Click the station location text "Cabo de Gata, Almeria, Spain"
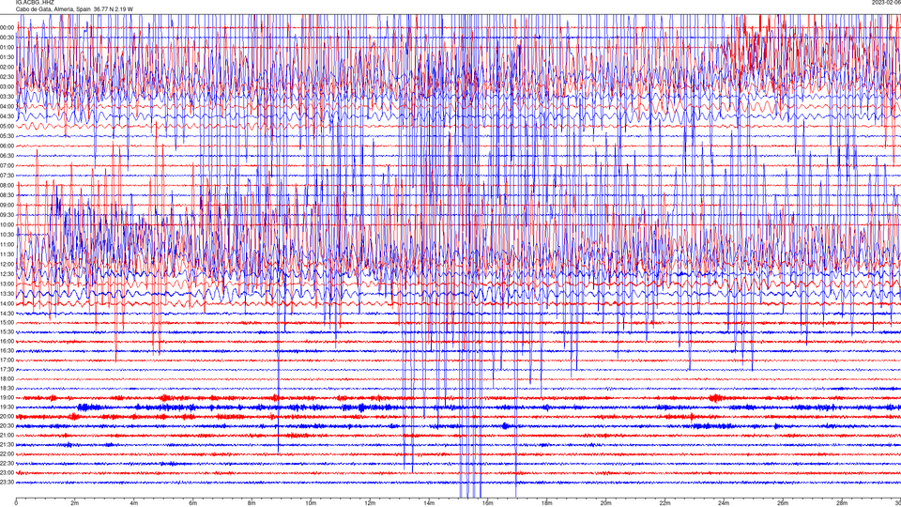This screenshot has width=901, height=507. 53,9
